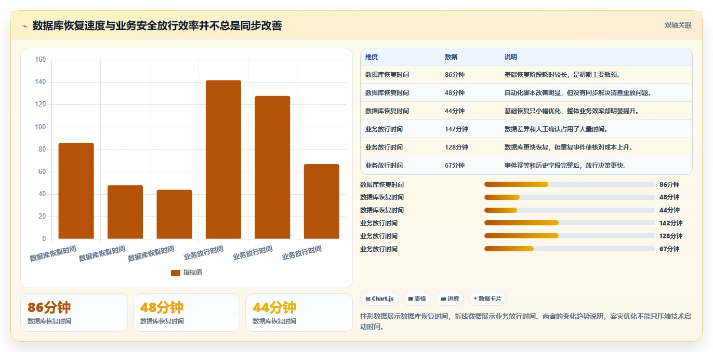Click text 数据差异和人工确认占用了大量时间。
This screenshot has height=352, width=713.
coord(556,129)
